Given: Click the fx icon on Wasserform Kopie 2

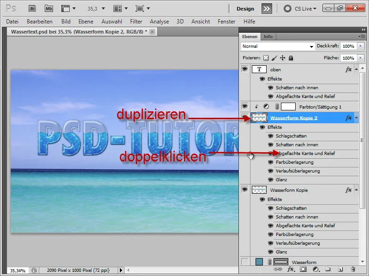Looking at the screenshot, I should click(349, 118).
